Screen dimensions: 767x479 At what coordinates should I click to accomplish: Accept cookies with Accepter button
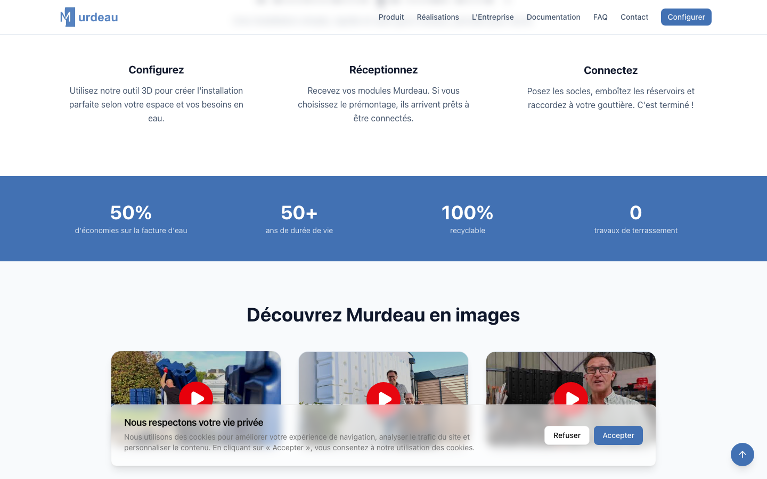[x=618, y=435]
